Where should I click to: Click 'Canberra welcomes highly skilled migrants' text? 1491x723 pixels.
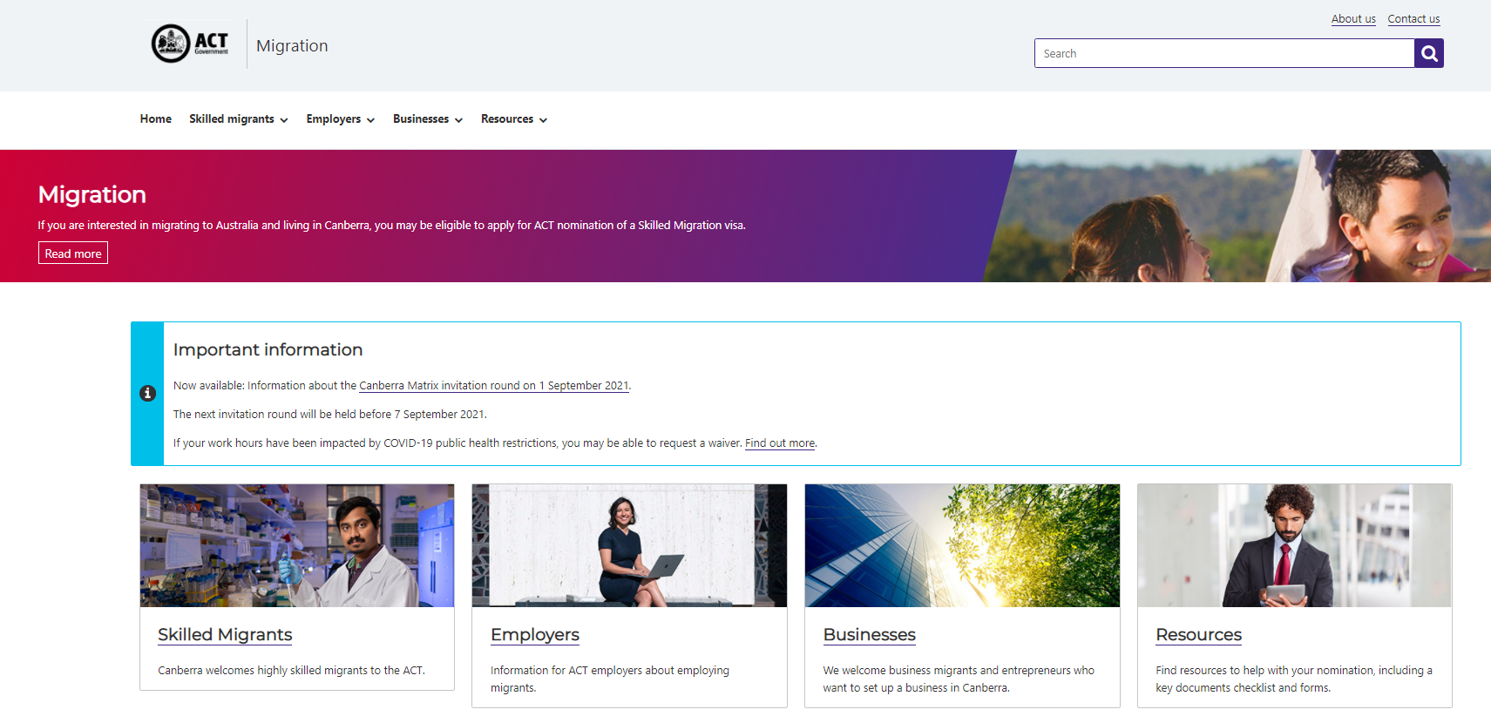tap(291, 671)
